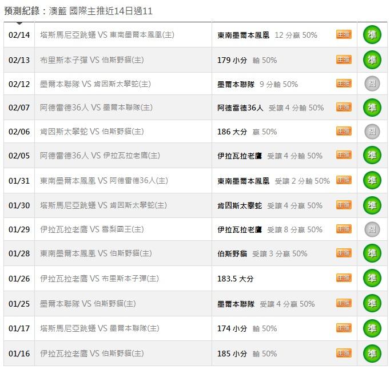Click the pick 墨爾本聯隊 9 分輸 50%
This screenshot has width=390, height=369.
[x=258, y=84]
